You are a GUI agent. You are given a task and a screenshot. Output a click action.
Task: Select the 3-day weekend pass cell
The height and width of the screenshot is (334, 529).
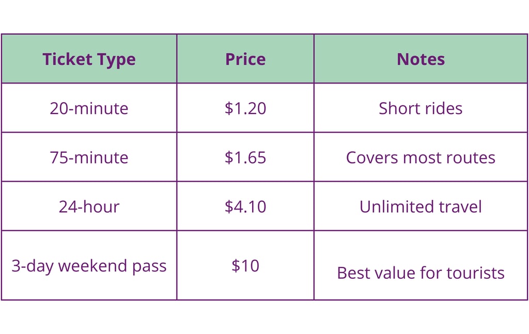(89, 266)
